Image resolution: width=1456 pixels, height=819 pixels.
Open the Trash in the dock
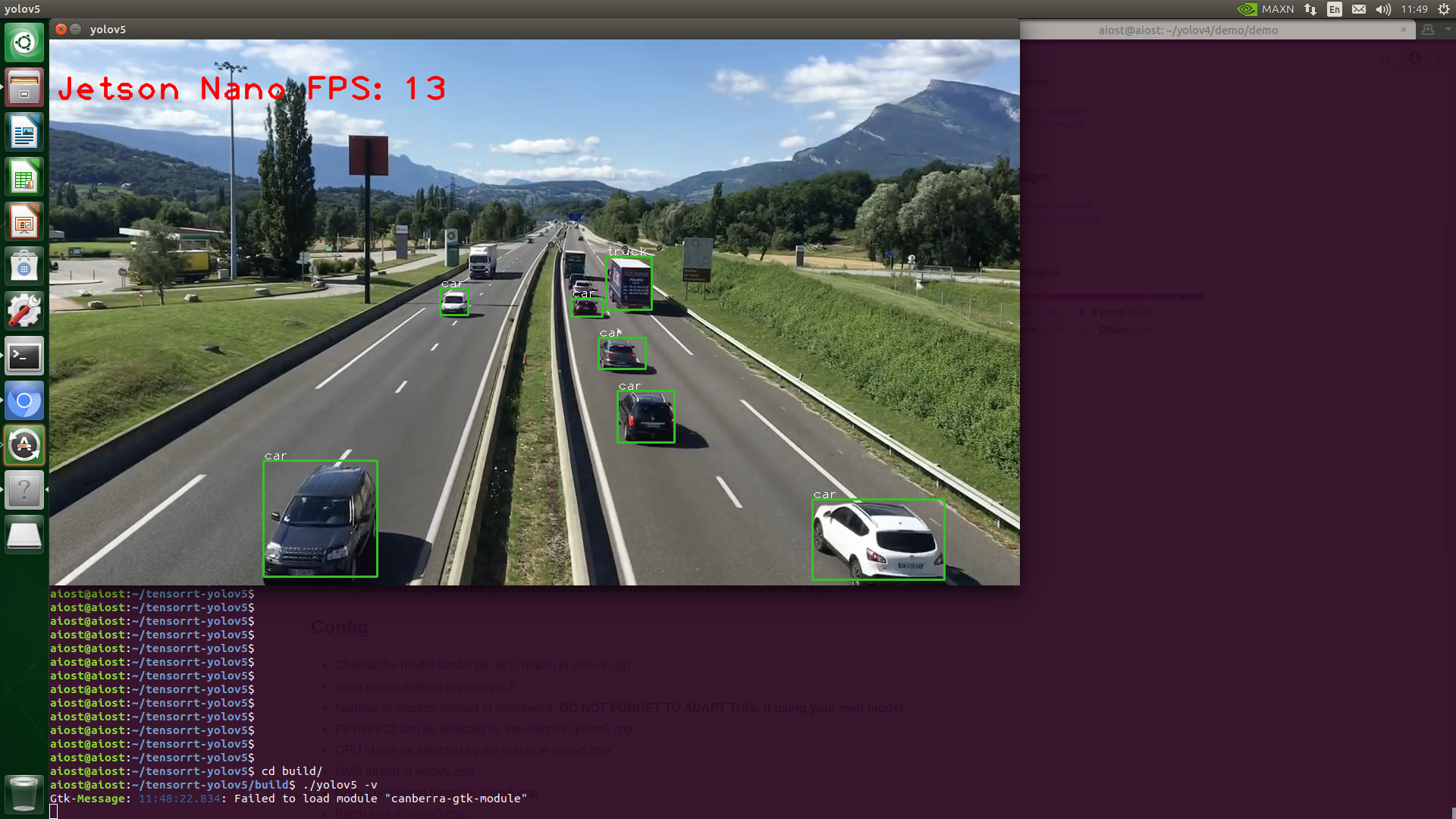click(24, 793)
